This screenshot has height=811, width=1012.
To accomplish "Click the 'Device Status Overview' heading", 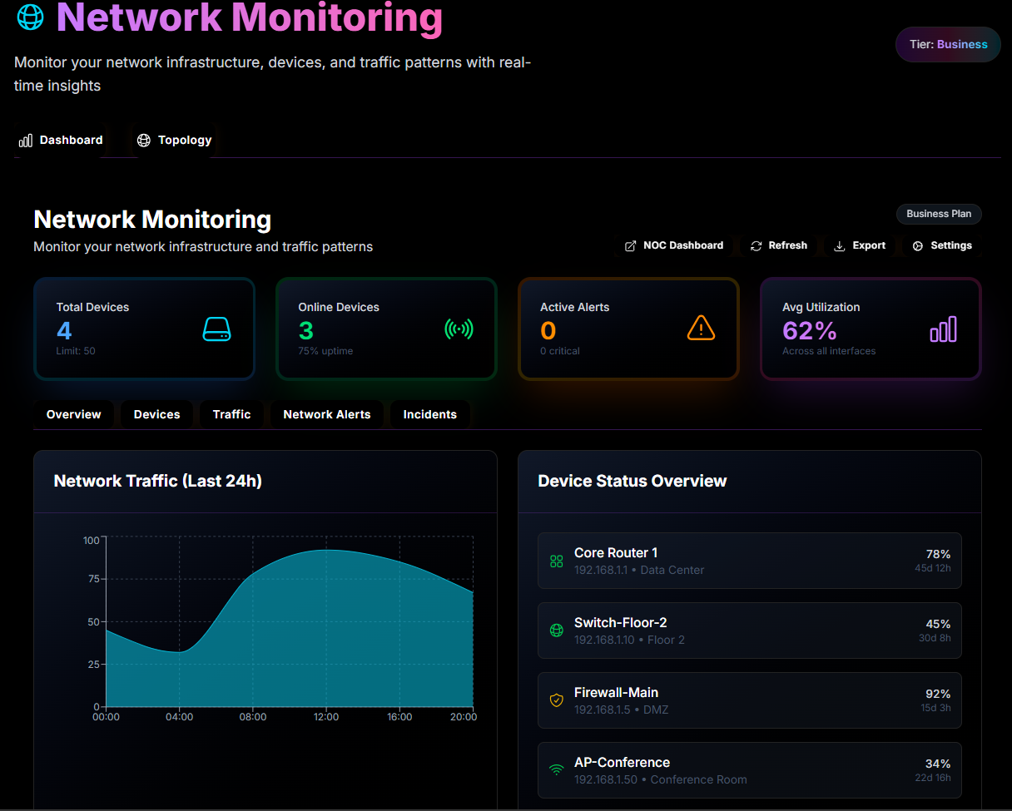I will pyautogui.click(x=632, y=481).
